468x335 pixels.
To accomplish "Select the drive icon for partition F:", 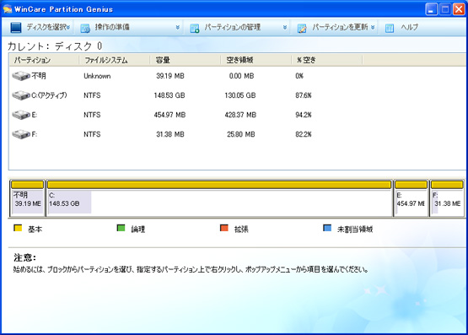I will pos(21,134).
